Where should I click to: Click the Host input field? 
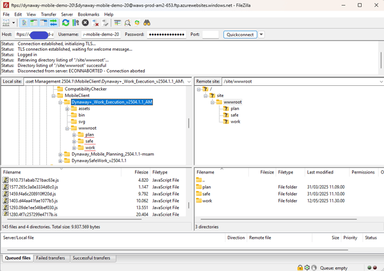tap(35, 35)
